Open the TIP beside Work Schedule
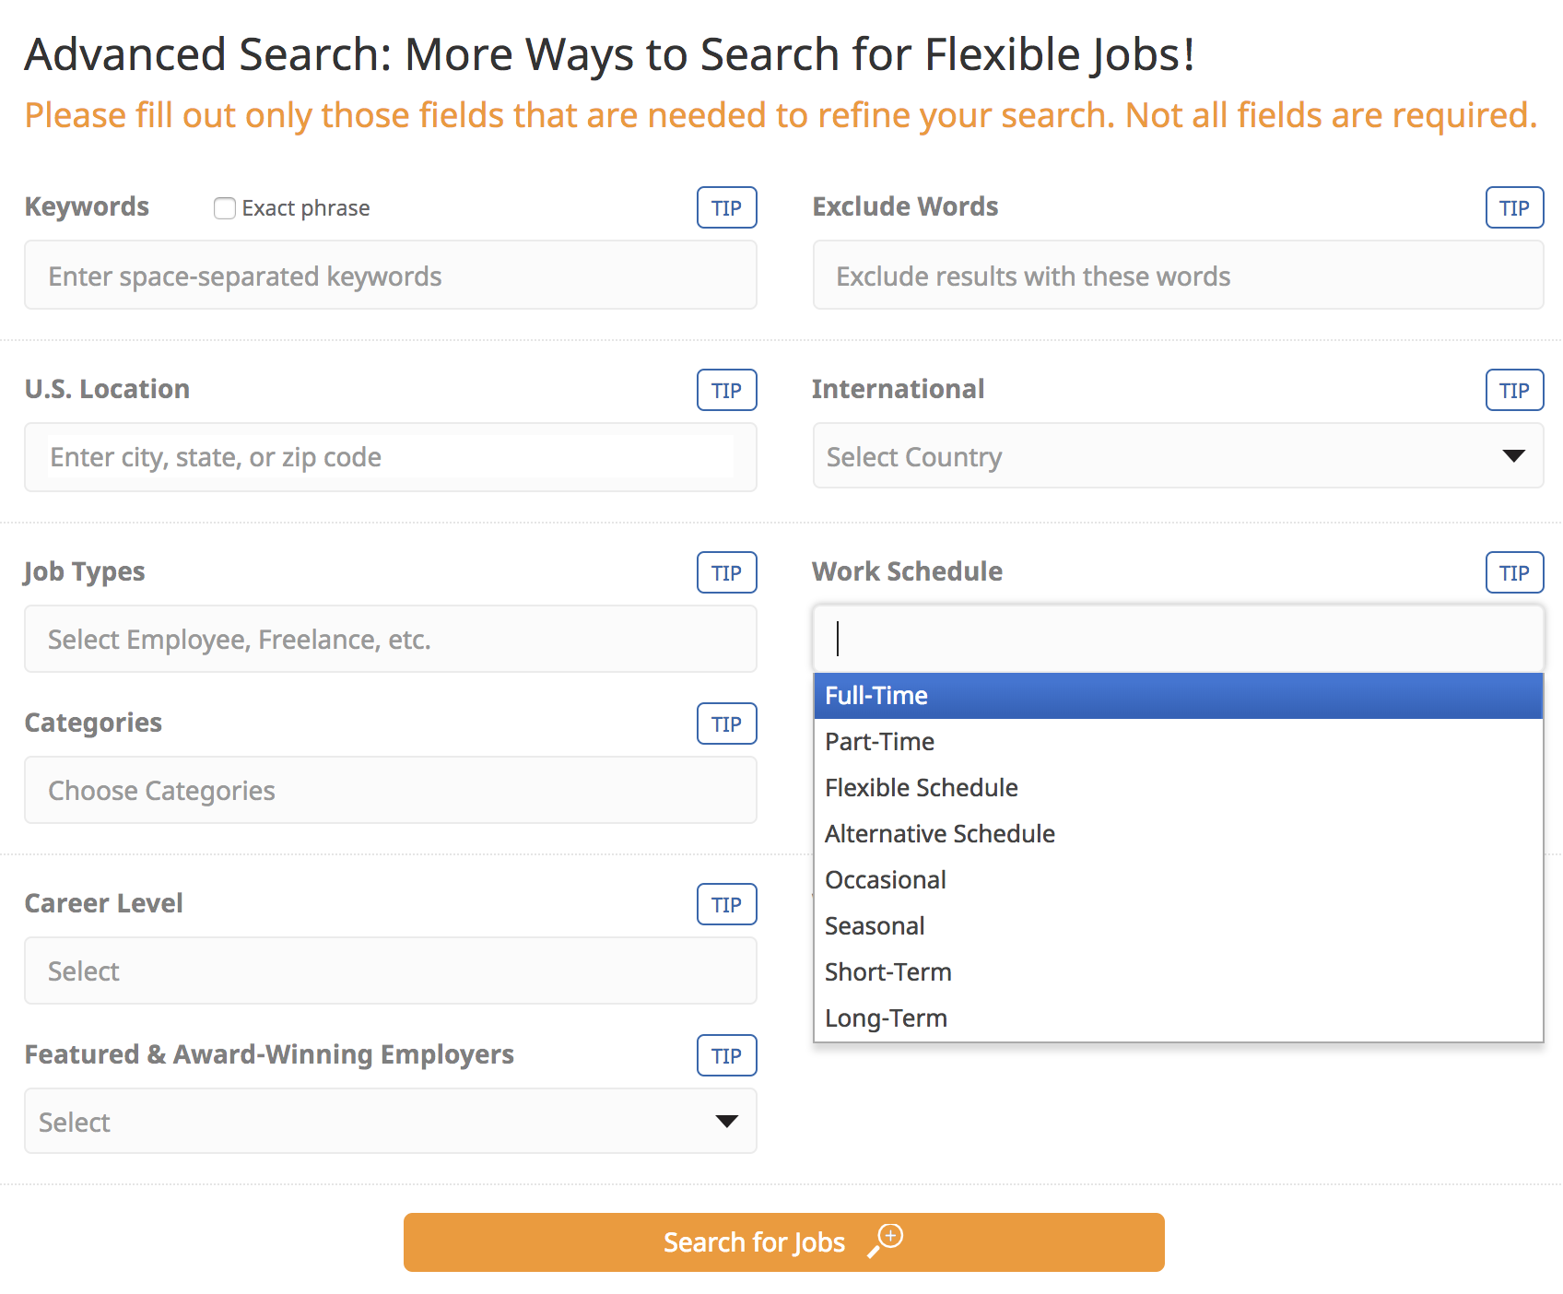1563x1294 pixels. point(1514,572)
